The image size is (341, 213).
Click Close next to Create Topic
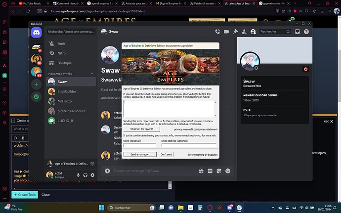pyautogui.click(x=45, y=195)
